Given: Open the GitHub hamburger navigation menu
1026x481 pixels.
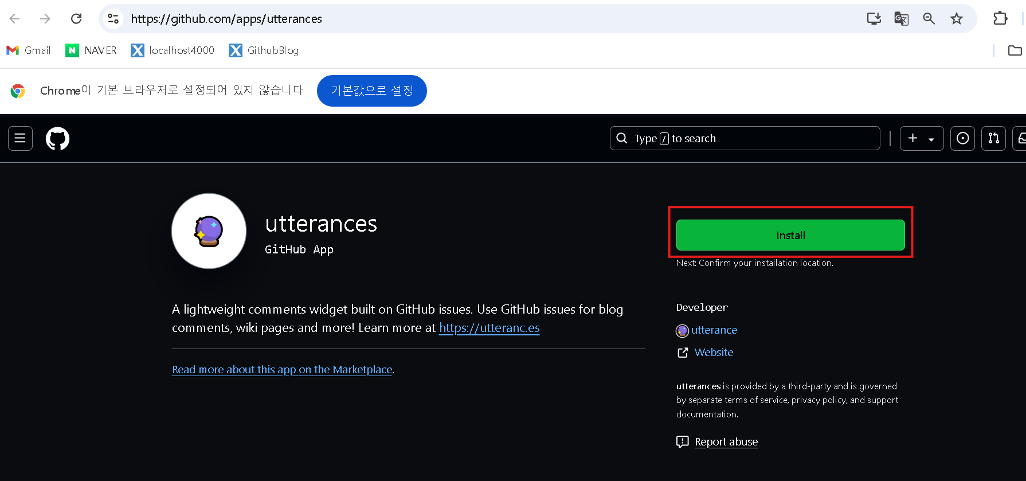Looking at the screenshot, I should click(20, 138).
